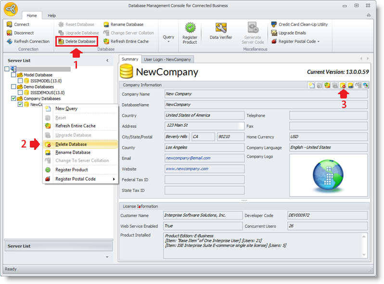Check the ISSIDEMOUS(13.0) checkbox
Screen dimensions: 384x284
point(20,92)
